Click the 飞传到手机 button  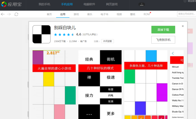[x=163, y=40]
